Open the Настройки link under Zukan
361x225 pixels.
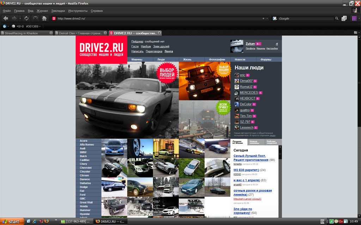tap(272, 49)
